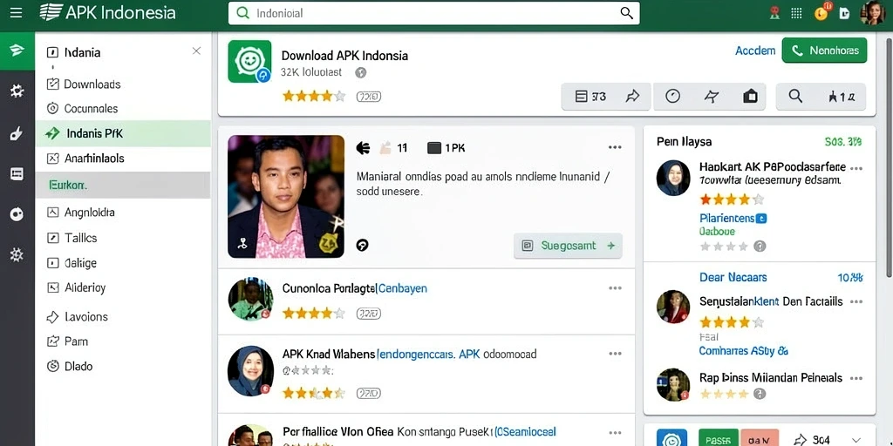Open the hamburger menu in top bar
This screenshot has height=446, width=893.
click(x=16, y=13)
